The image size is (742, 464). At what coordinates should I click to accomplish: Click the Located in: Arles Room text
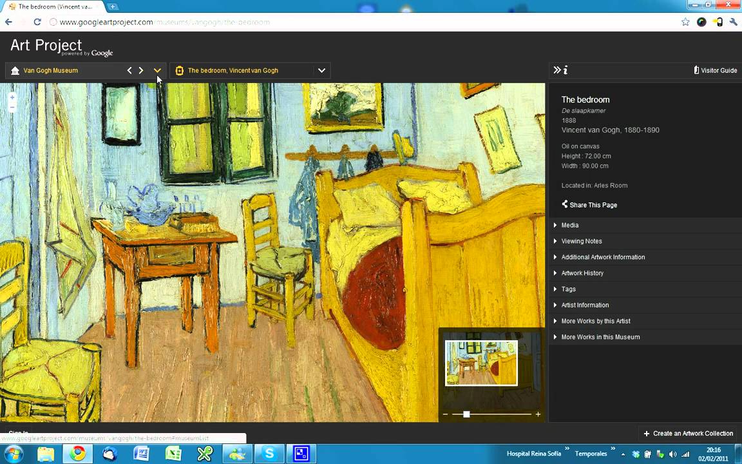coord(595,186)
